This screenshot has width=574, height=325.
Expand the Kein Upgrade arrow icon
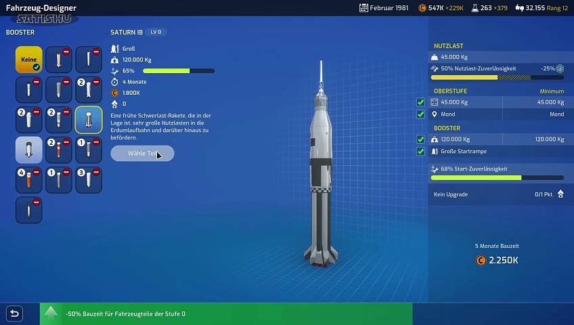point(560,194)
